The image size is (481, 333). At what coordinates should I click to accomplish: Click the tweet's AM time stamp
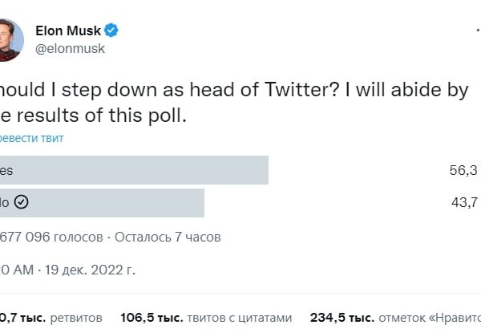[18, 270]
